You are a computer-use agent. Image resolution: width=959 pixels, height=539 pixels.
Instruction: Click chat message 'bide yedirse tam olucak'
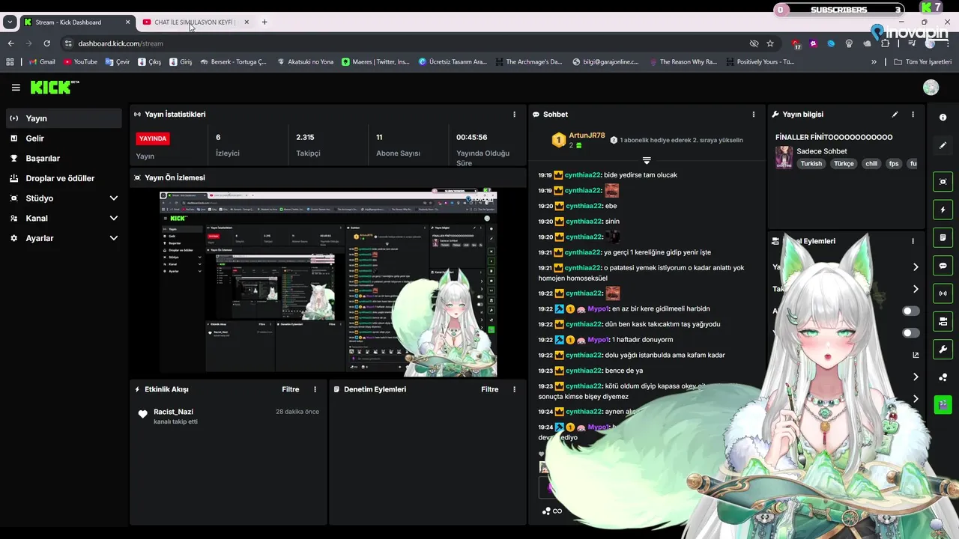(641, 174)
